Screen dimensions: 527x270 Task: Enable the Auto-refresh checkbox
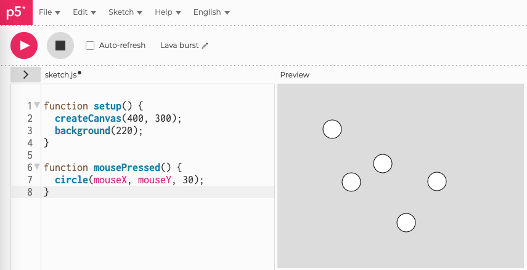90,46
